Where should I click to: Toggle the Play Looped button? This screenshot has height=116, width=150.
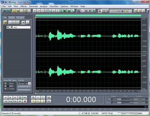pyautogui.click(x=25, y=97)
